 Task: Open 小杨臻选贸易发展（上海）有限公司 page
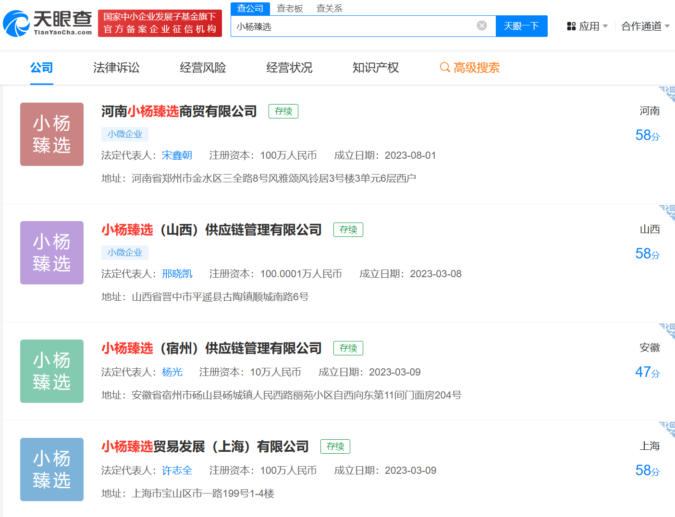point(205,446)
